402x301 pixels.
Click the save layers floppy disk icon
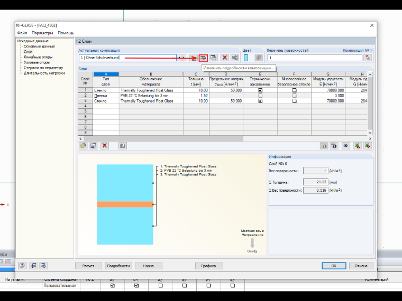93,146
